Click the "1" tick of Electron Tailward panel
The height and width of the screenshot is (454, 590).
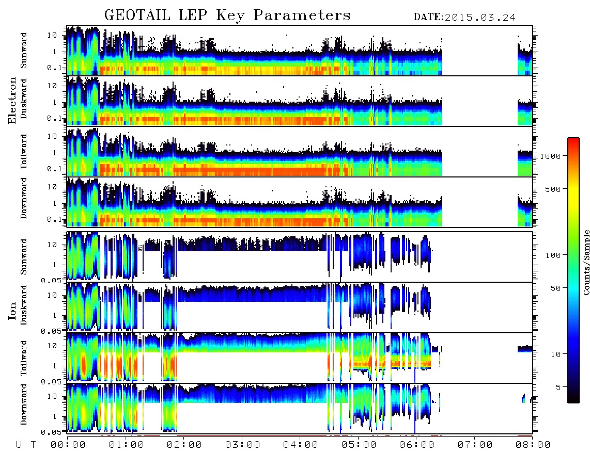pyautogui.click(x=54, y=153)
